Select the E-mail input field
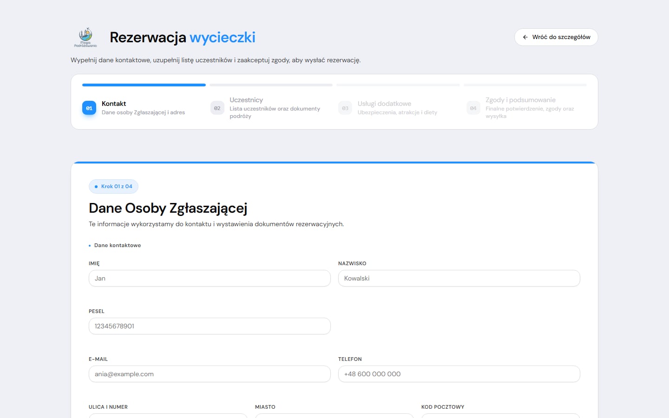669x418 pixels. pos(210,374)
